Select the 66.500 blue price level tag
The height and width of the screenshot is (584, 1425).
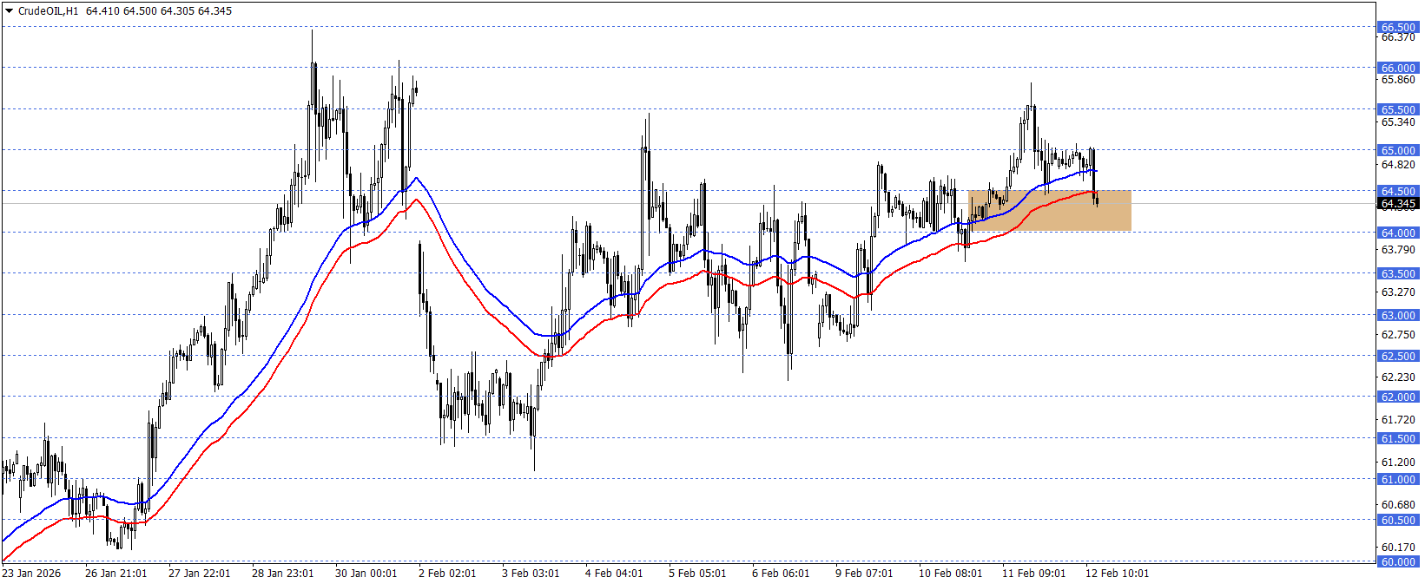[1398, 27]
